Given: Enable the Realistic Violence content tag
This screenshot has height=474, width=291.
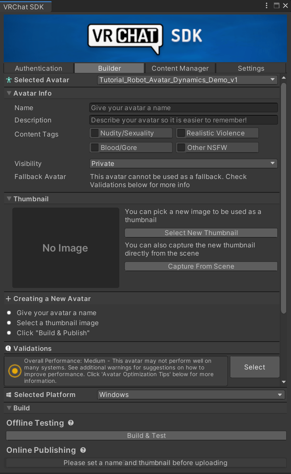Looking at the screenshot, I should click(x=181, y=133).
